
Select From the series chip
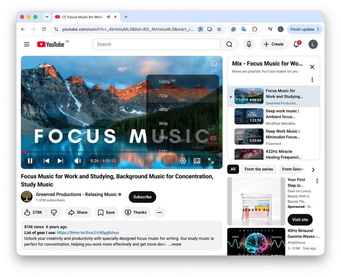259,169
